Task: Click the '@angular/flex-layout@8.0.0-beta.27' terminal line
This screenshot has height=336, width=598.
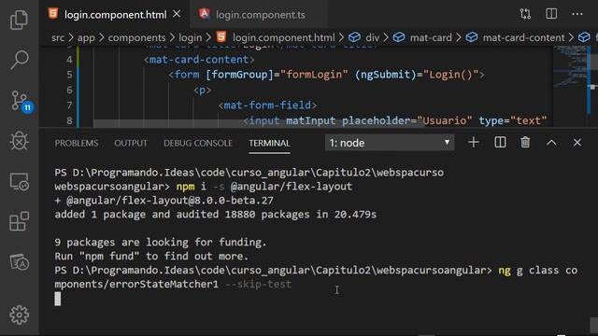Action: [x=164, y=201]
